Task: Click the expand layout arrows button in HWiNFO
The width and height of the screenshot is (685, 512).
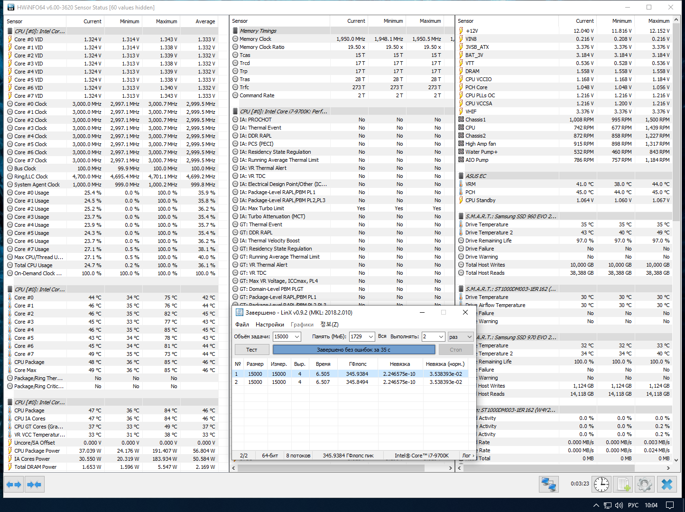Action: click(x=14, y=484)
